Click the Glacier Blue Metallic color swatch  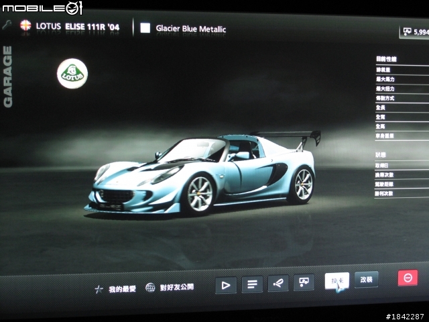coord(145,28)
